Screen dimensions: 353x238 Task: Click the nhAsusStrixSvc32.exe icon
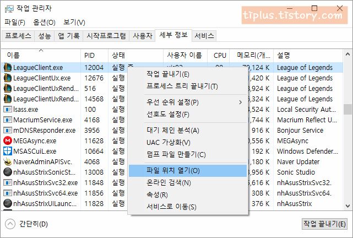pos(8,182)
